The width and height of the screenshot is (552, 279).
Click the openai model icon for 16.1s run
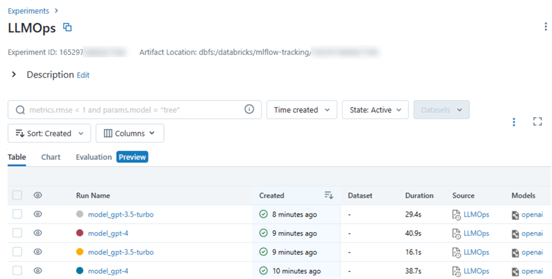(x=515, y=253)
